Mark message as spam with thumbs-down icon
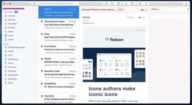The height and width of the screenshot is (105, 192). pos(112,4)
